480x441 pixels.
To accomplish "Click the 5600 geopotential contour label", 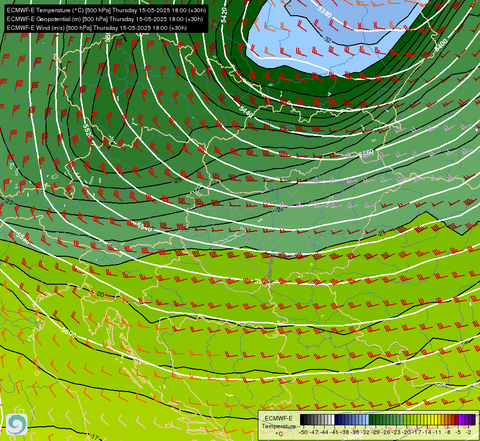I will (69, 332).
